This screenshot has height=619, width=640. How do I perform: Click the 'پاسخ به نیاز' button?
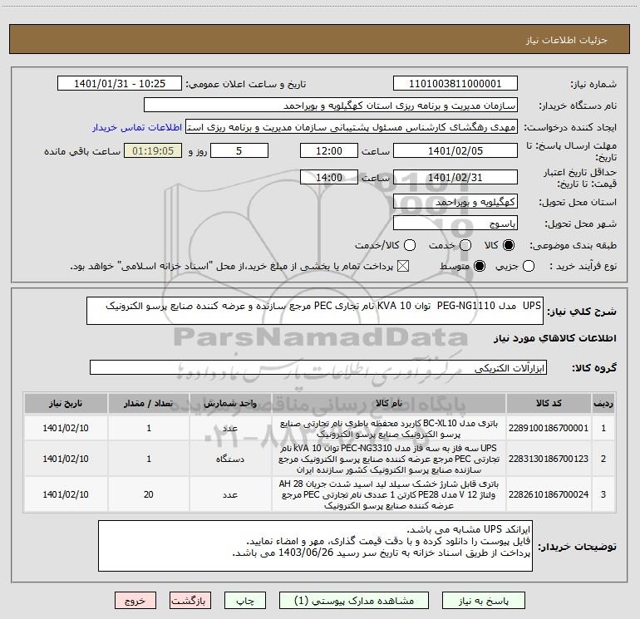483,601
